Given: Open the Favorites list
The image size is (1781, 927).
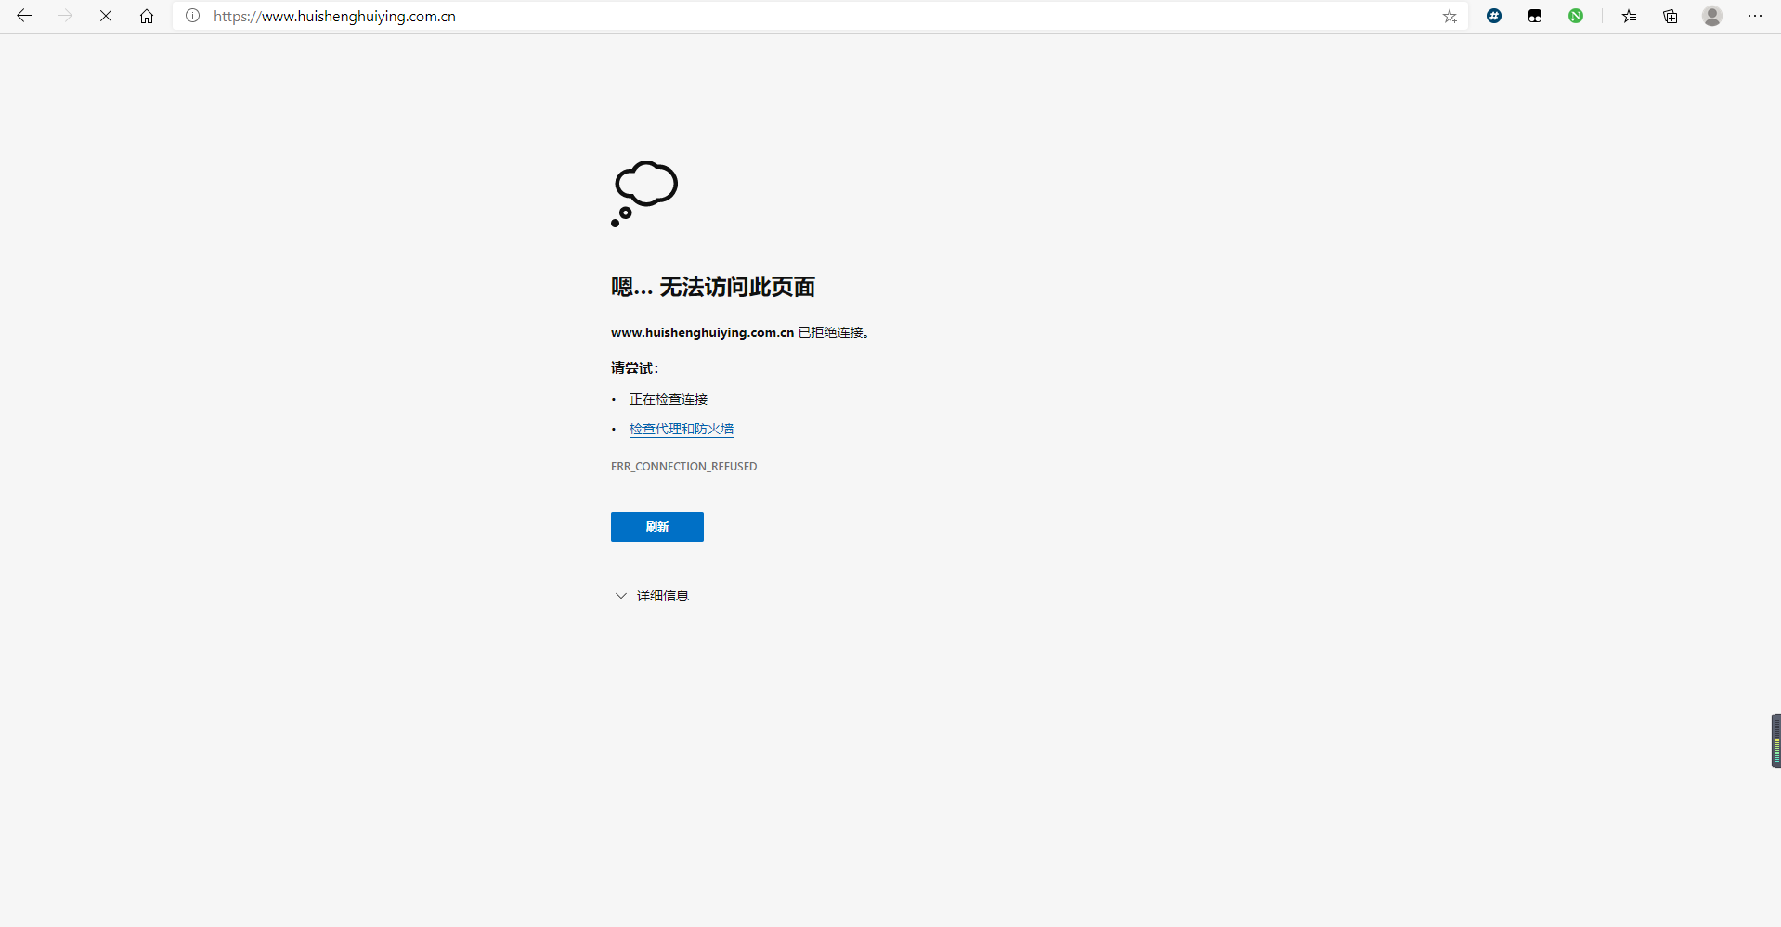Looking at the screenshot, I should [x=1629, y=16].
